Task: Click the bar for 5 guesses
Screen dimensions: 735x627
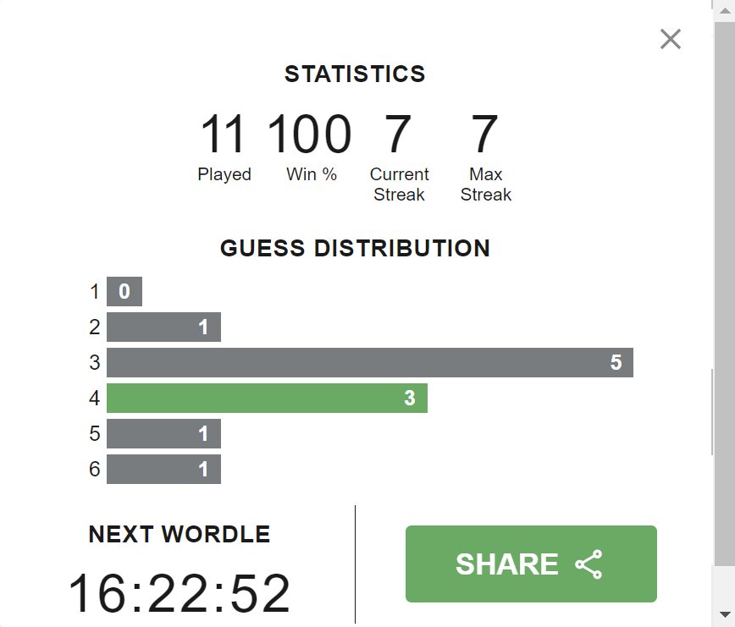Action: [163, 433]
